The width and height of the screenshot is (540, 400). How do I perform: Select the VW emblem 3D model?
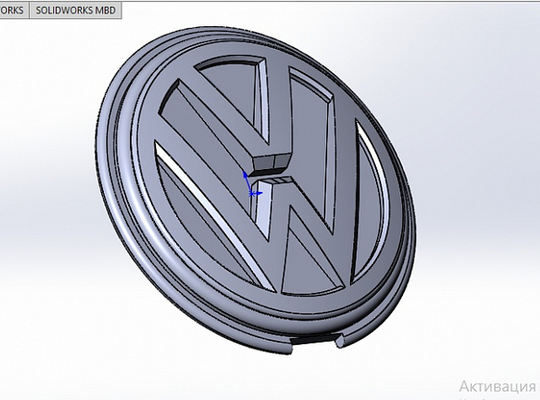(x=256, y=191)
